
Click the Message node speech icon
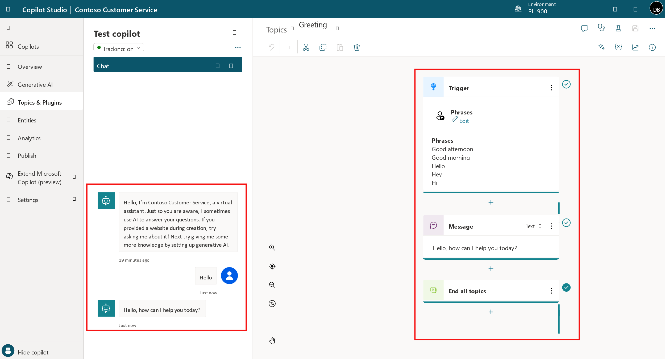pyautogui.click(x=433, y=226)
